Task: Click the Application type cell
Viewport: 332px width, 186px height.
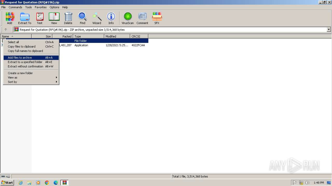Action: coord(81,45)
